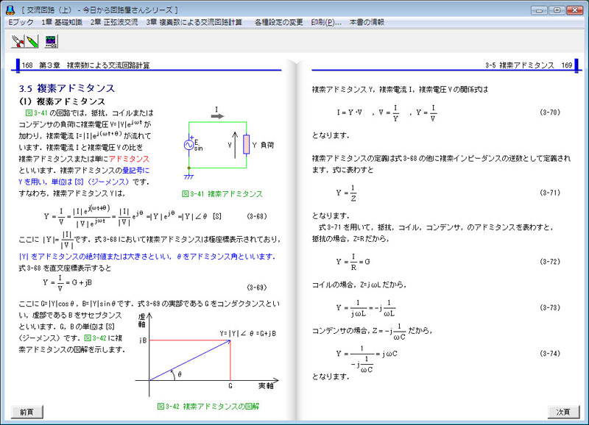The width and height of the screenshot is (589, 425).
Task: Open the 各種設定の変更 menu
Action: 279,22
